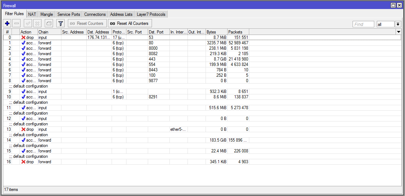Click accept icon on port 8082 rule
Screen dimensions: 405x196
[23, 54]
